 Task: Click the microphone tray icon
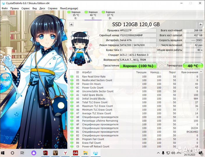[163, 153]
